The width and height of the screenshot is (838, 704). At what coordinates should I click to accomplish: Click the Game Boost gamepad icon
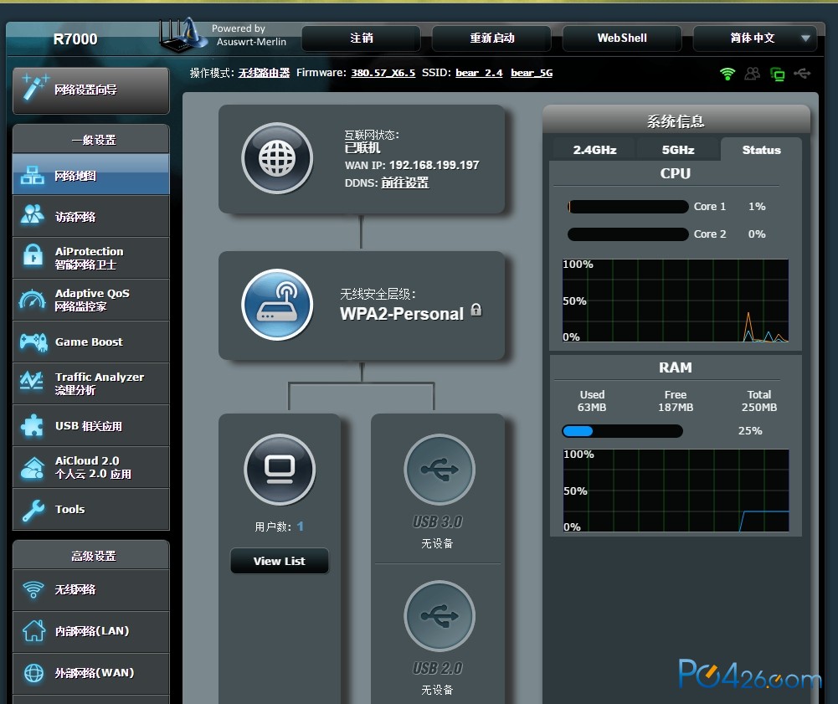33,342
